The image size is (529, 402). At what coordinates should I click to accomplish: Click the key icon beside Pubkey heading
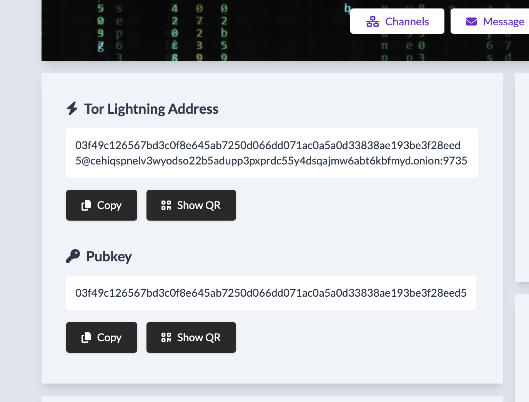click(73, 256)
